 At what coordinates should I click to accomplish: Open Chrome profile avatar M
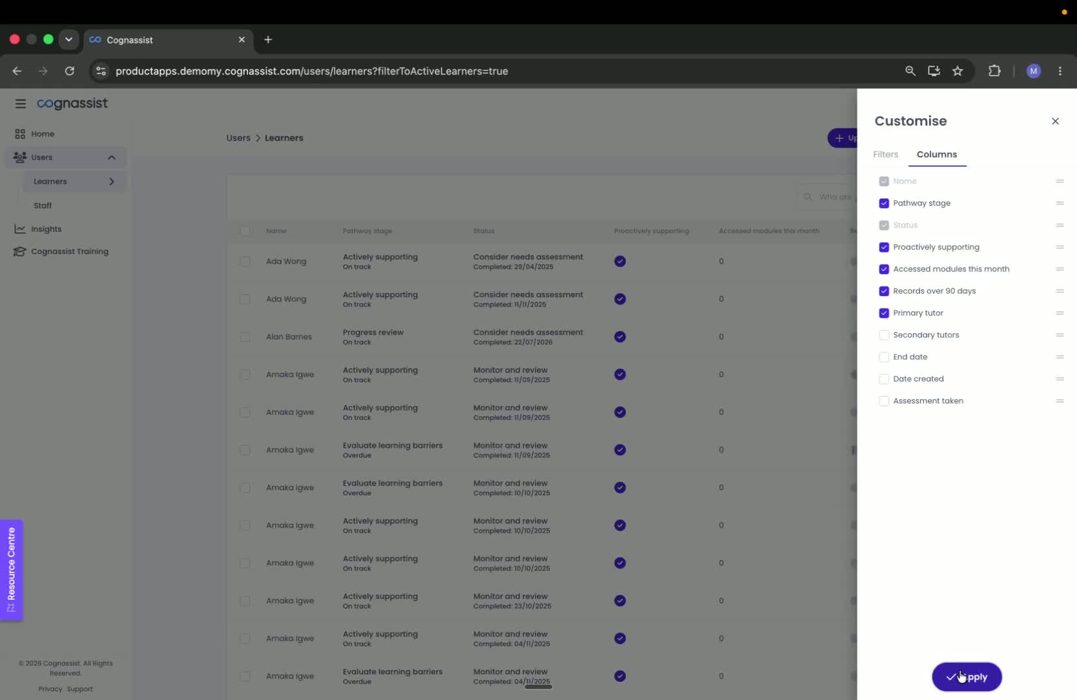point(1034,71)
